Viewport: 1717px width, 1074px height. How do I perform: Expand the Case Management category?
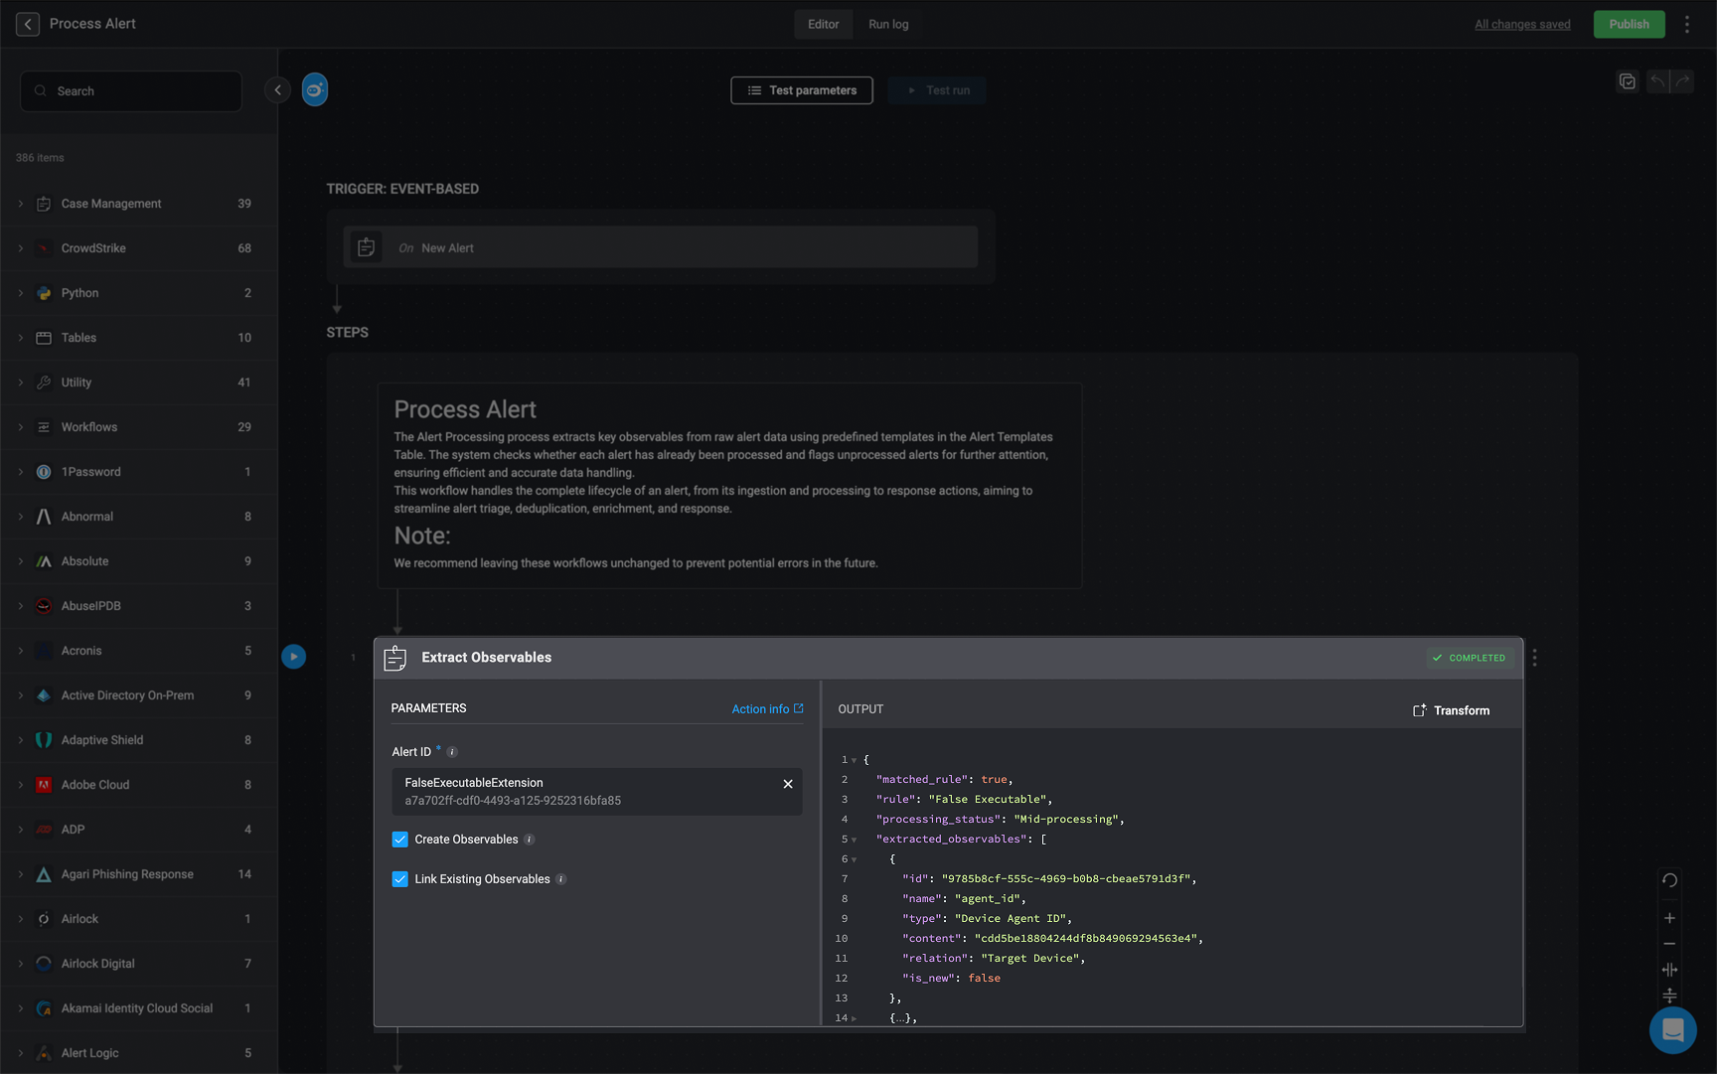pyautogui.click(x=20, y=204)
